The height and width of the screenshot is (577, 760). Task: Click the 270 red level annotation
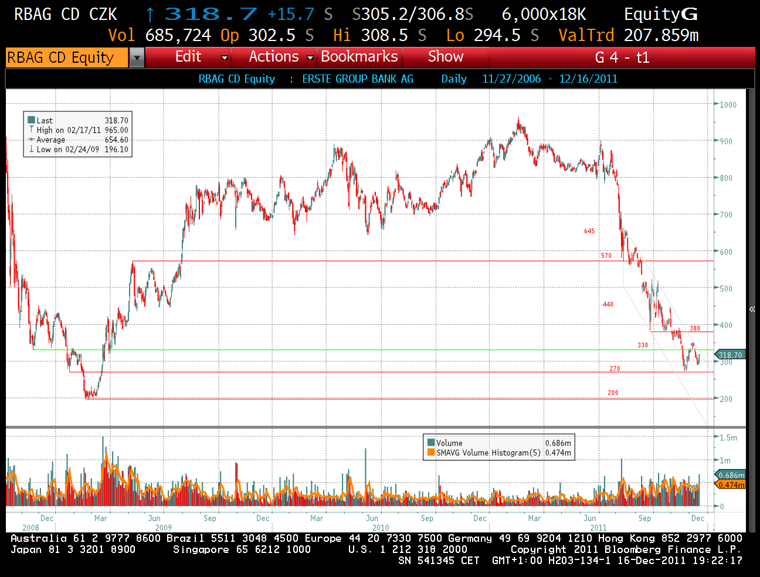pyautogui.click(x=615, y=369)
